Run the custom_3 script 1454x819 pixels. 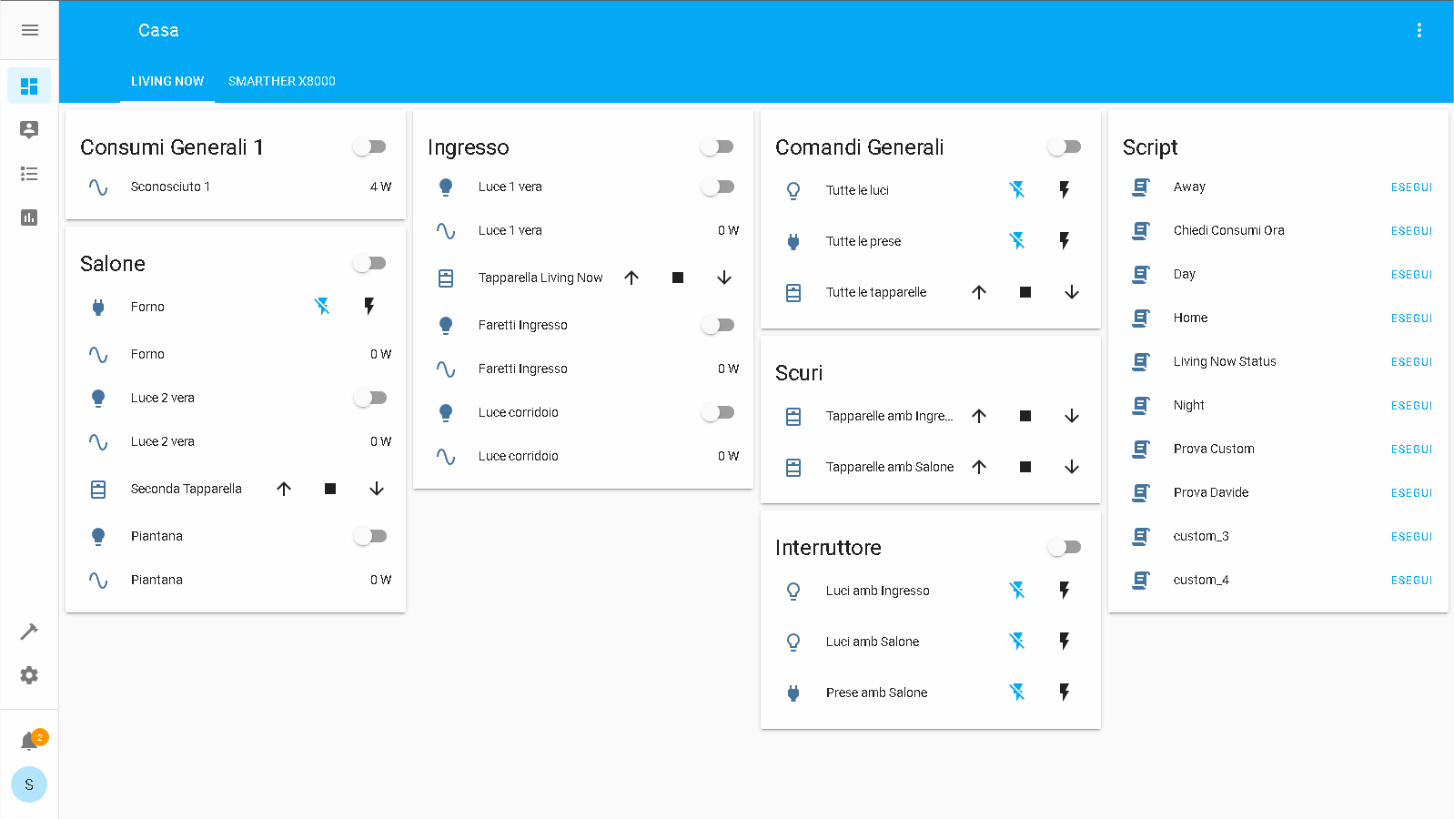pyautogui.click(x=1411, y=537)
